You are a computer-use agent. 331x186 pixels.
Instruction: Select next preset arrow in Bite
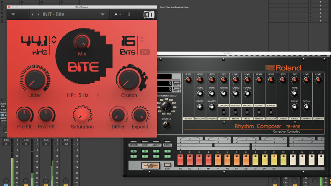pos(38,14)
